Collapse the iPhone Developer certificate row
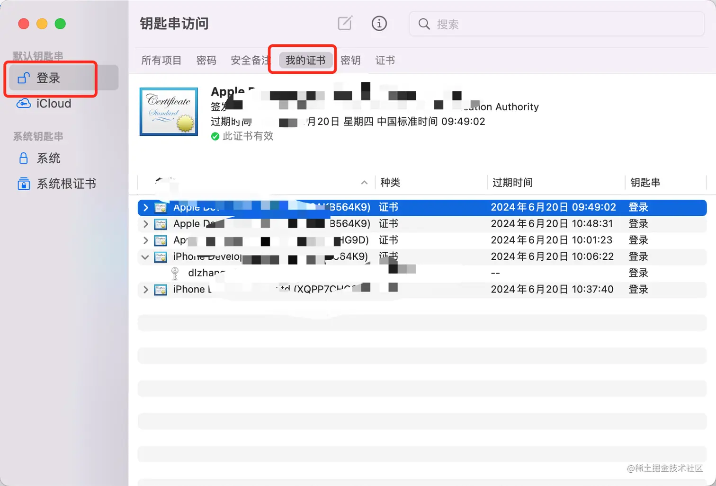 point(145,257)
